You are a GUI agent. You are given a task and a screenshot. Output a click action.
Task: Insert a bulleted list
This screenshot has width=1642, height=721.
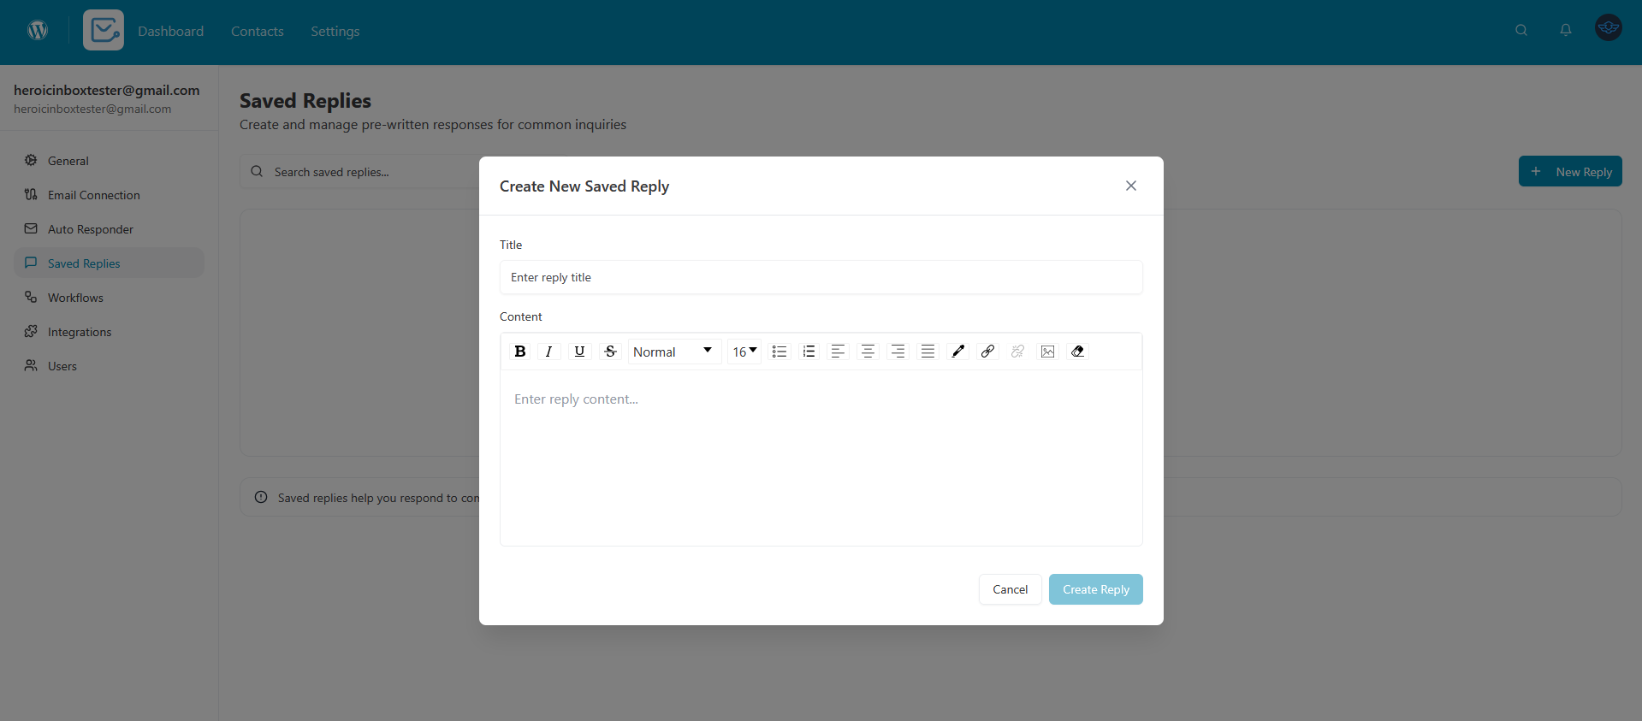779,352
